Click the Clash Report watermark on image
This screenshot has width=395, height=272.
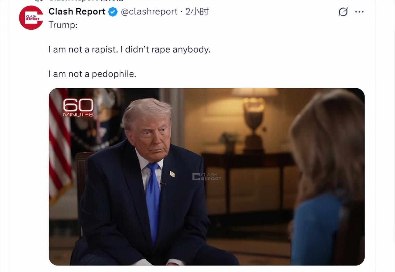[x=207, y=177]
